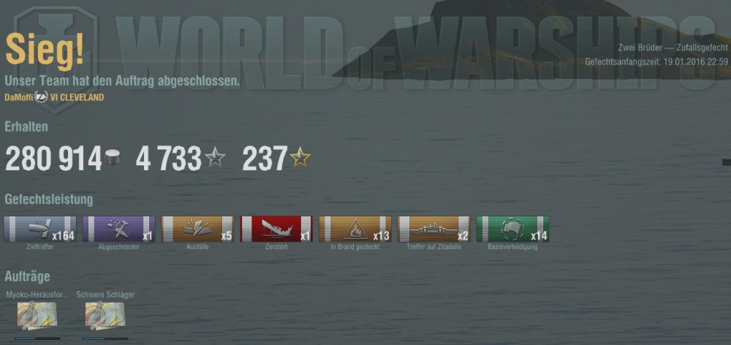Screen dimensions: 731x345
Task: Click the silver credits coin icon
Action: pos(112,157)
